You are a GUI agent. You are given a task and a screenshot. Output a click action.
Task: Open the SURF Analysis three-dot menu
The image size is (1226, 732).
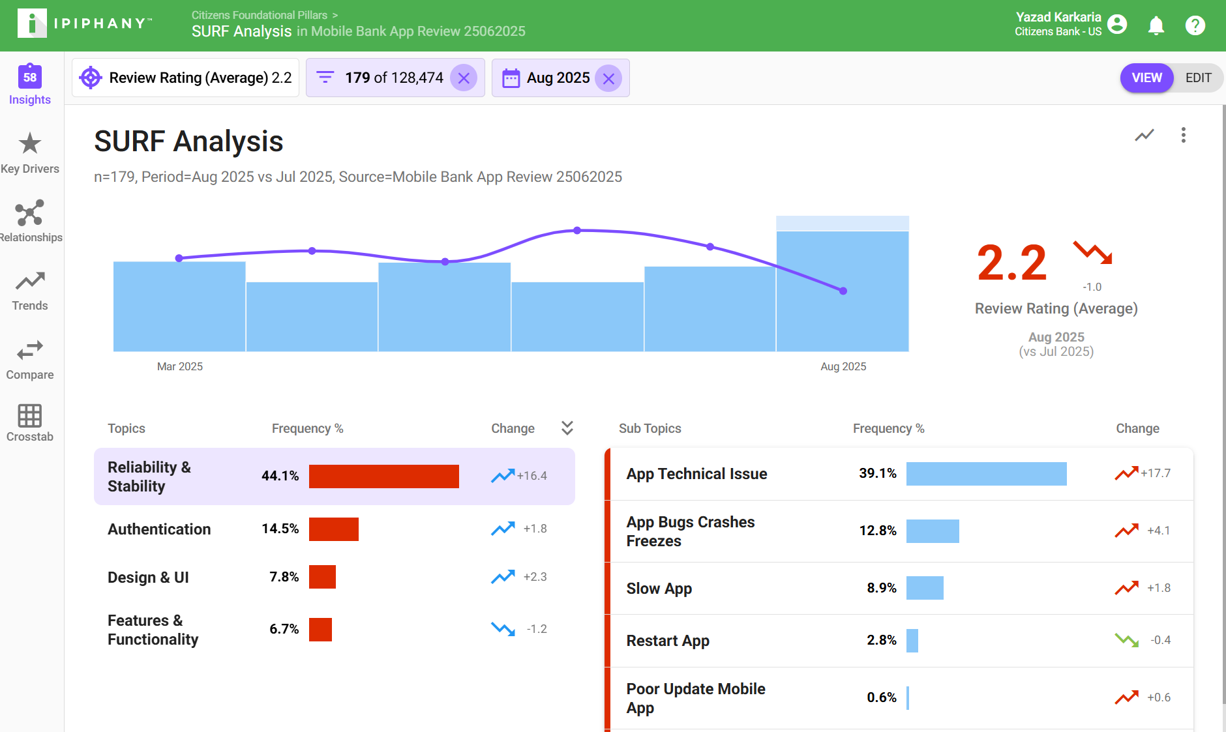pyautogui.click(x=1184, y=135)
